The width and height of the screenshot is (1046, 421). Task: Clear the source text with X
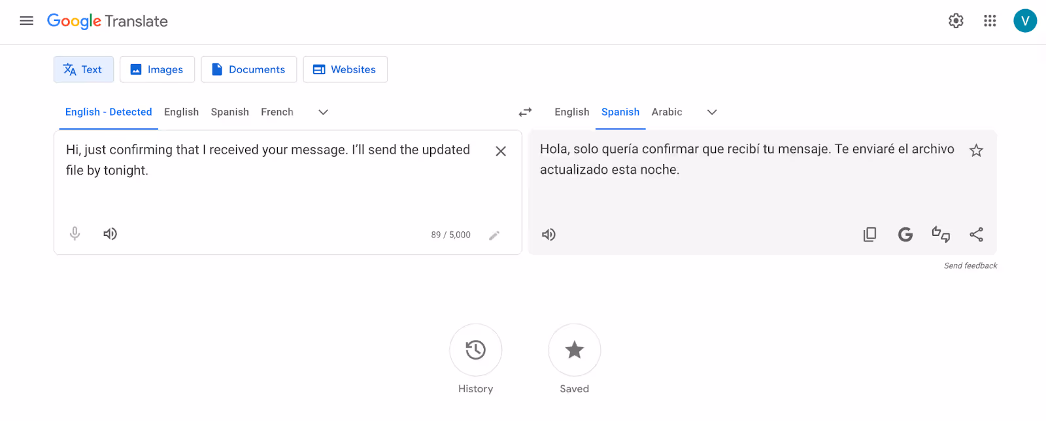[501, 151]
